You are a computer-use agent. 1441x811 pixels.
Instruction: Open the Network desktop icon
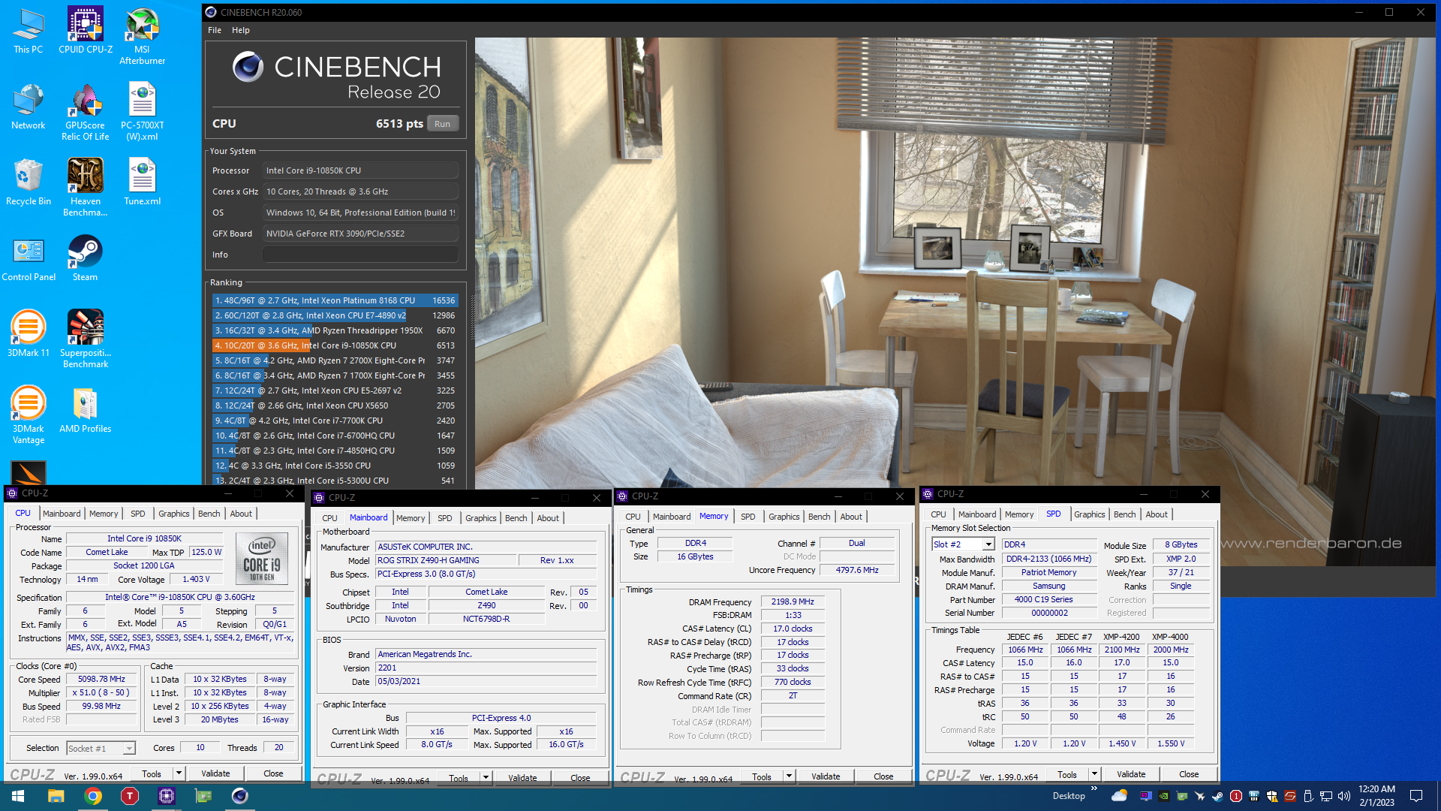click(x=28, y=107)
